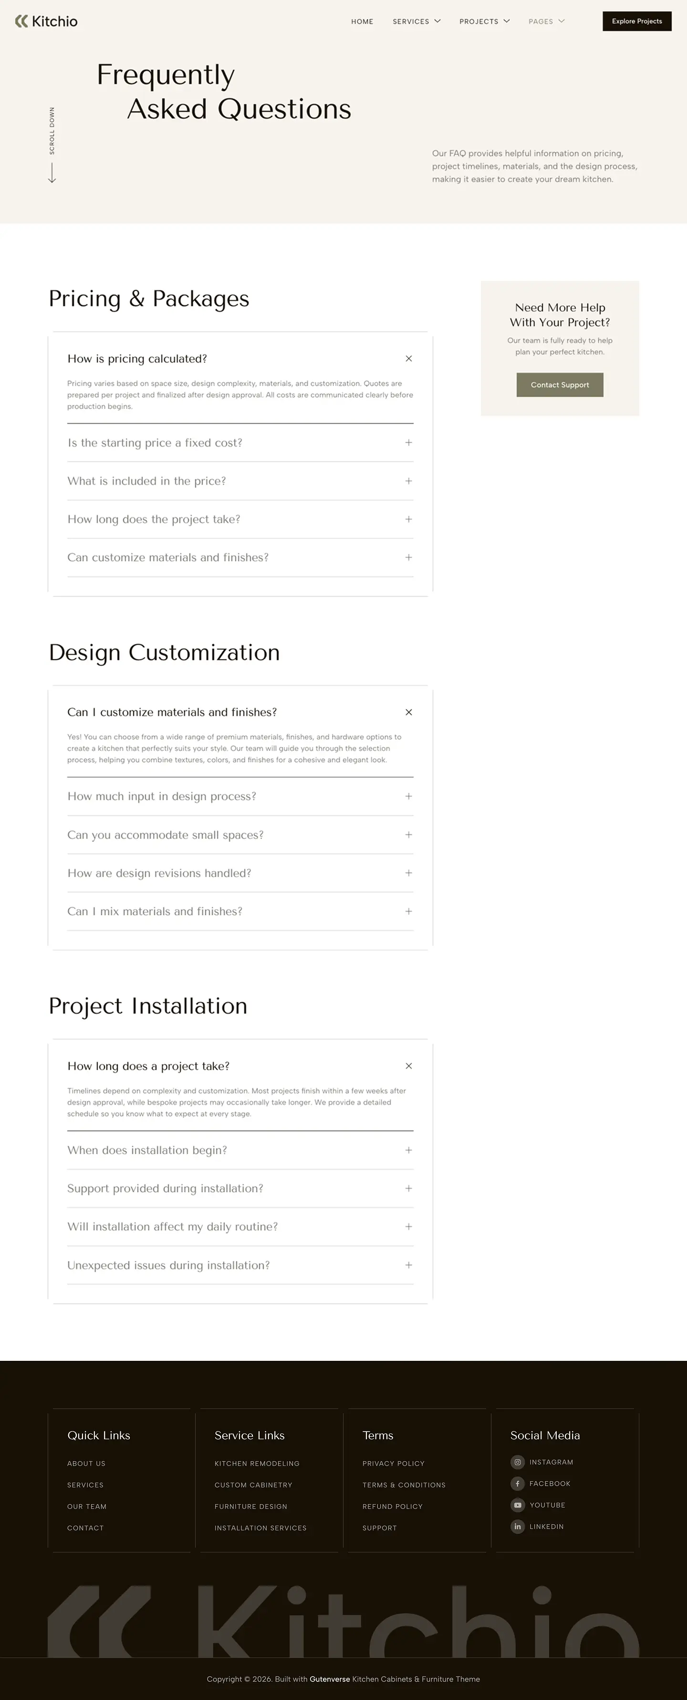The width and height of the screenshot is (687, 1700).
Task: Open the Services dropdown menu
Action: pyautogui.click(x=416, y=21)
